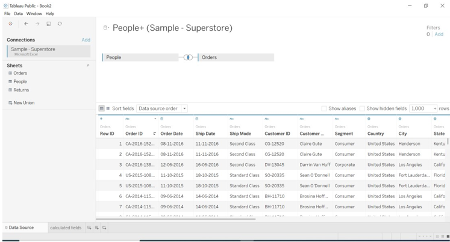Click the horizontal scrollbar under the data grid
The image size is (450, 242).
[x=175, y=219]
